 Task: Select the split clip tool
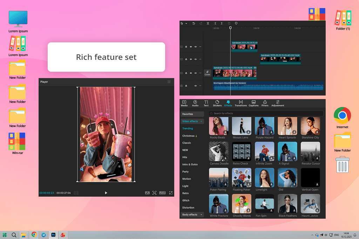pyautogui.click(x=208, y=23)
